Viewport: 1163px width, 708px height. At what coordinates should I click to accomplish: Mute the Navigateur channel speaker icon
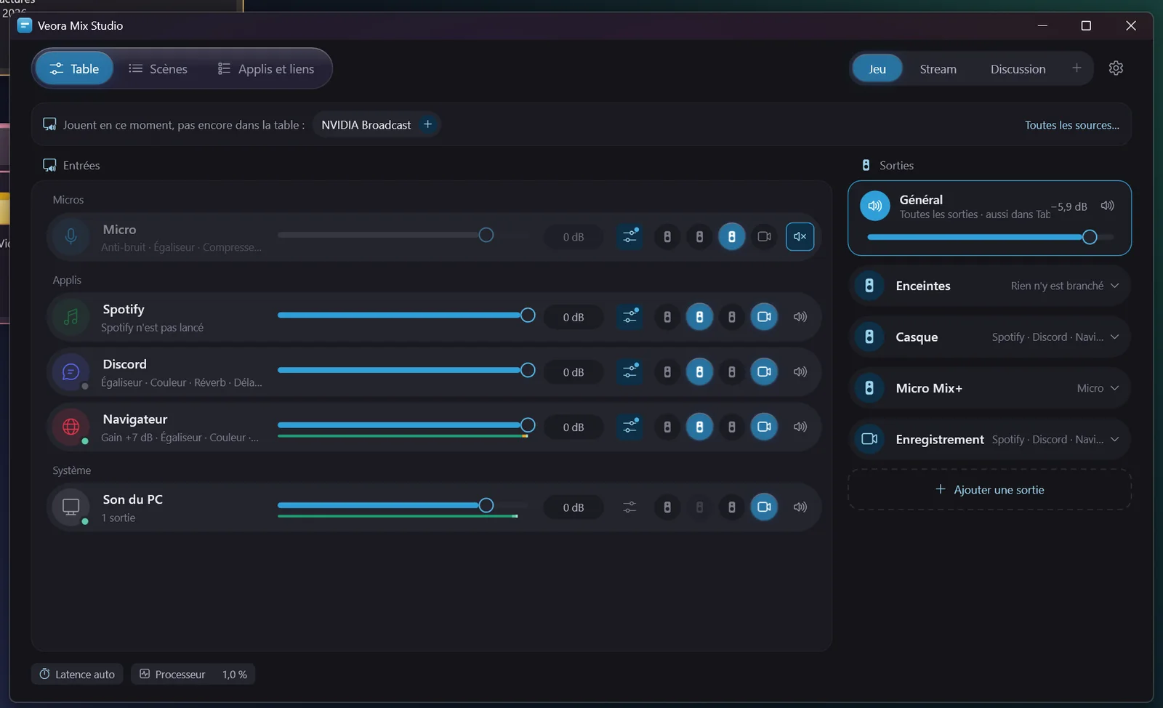(x=800, y=427)
